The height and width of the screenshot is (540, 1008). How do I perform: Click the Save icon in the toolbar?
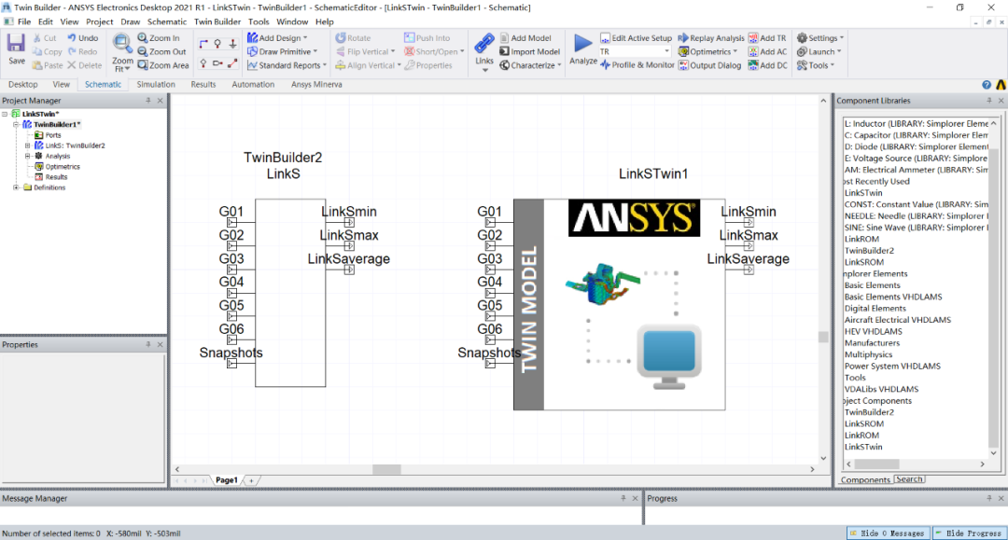pos(16,44)
